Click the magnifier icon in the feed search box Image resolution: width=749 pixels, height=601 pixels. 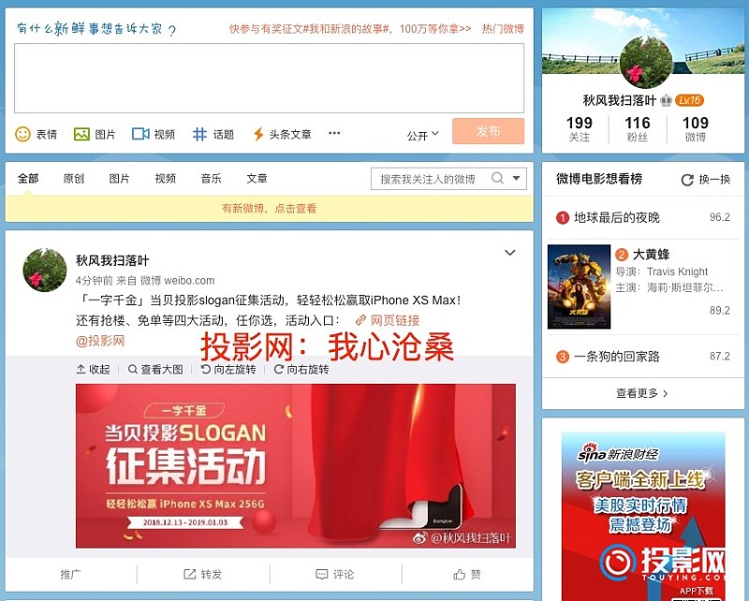coord(497,178)
